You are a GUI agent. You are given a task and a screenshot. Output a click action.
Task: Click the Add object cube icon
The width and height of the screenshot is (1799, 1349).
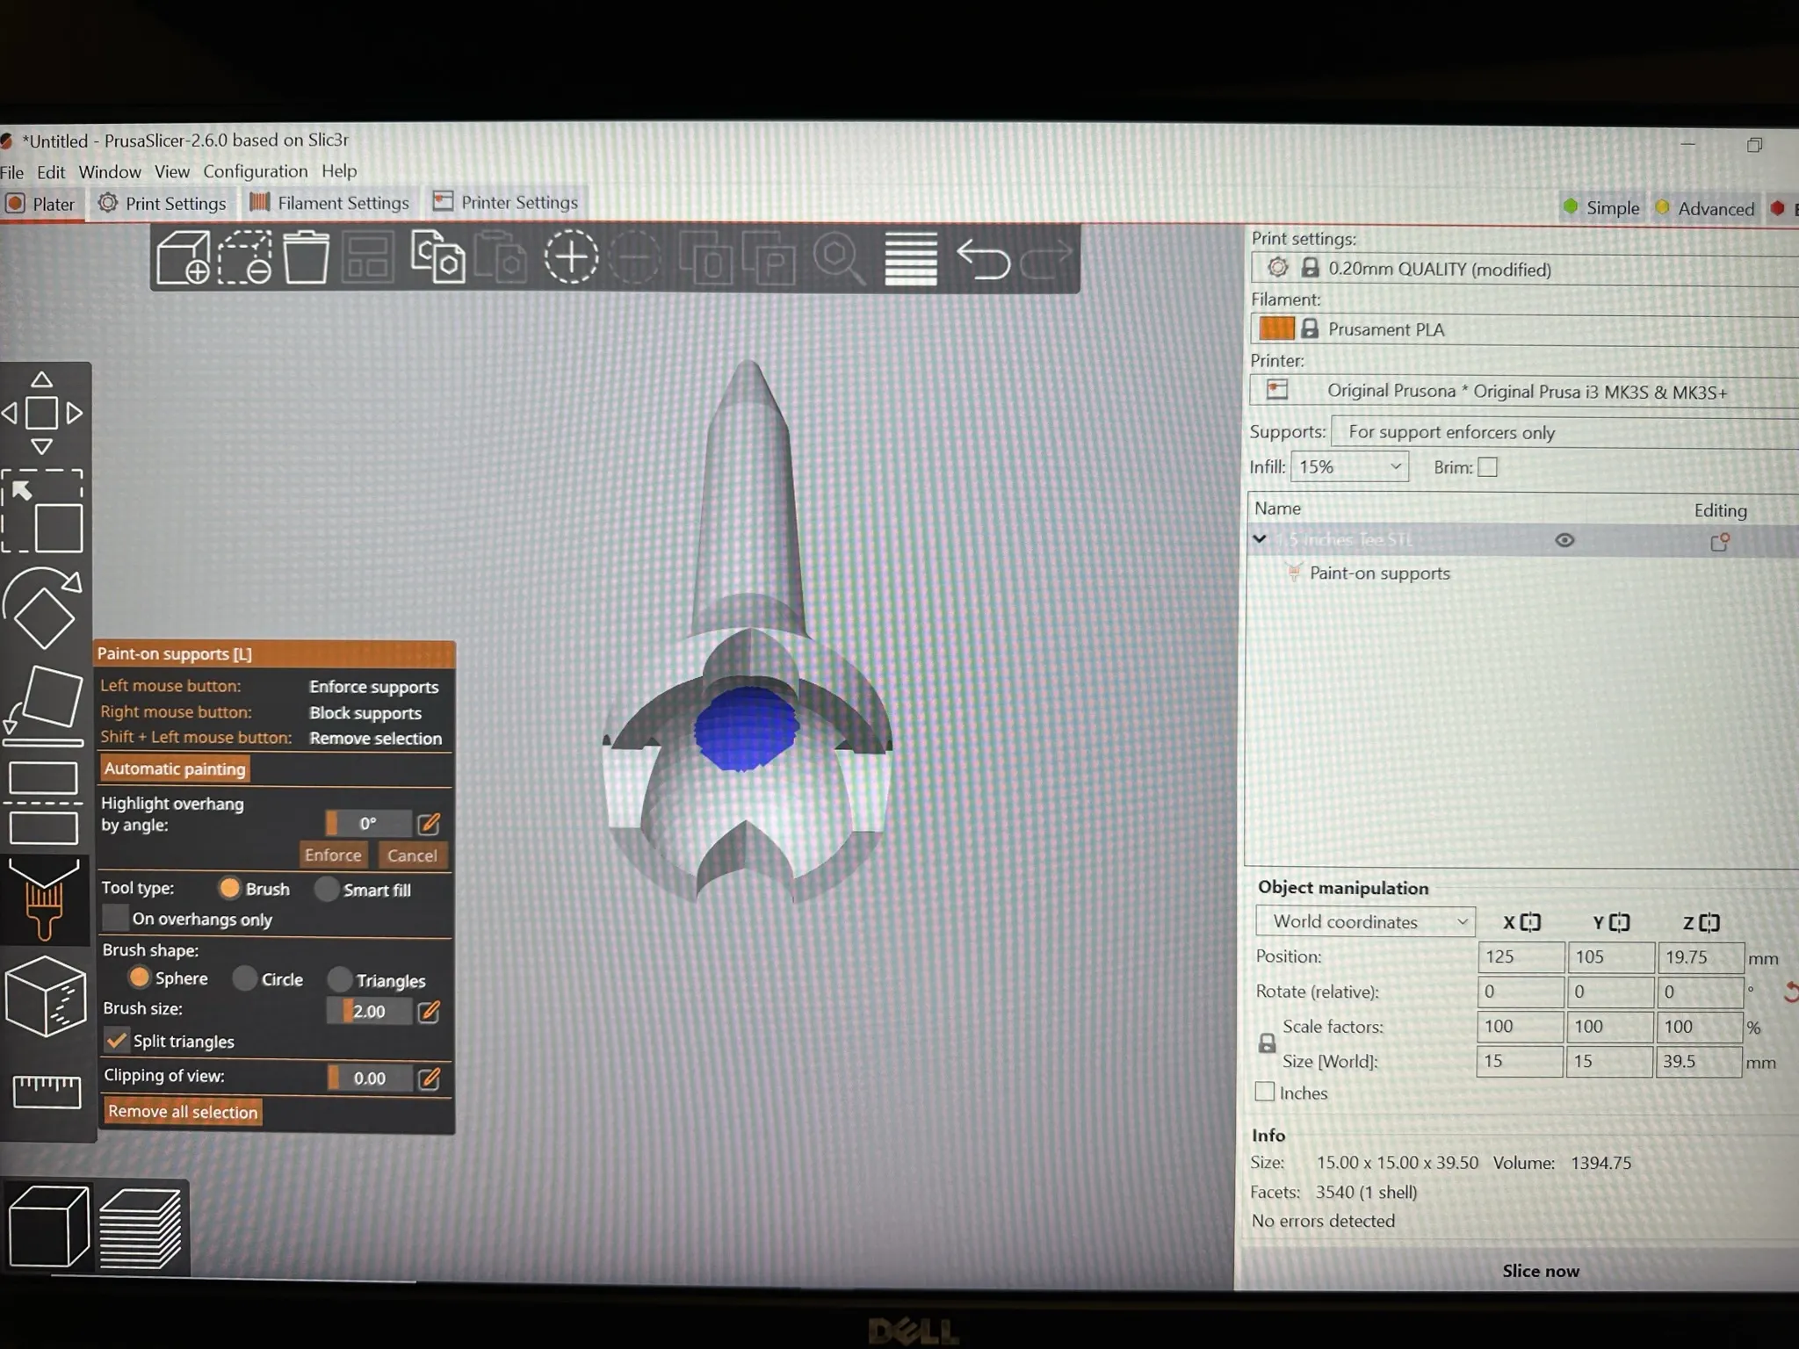pyautogui.click(x=183, y=257)
